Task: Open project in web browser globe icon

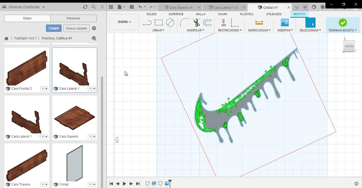Action: click(94, 38)
